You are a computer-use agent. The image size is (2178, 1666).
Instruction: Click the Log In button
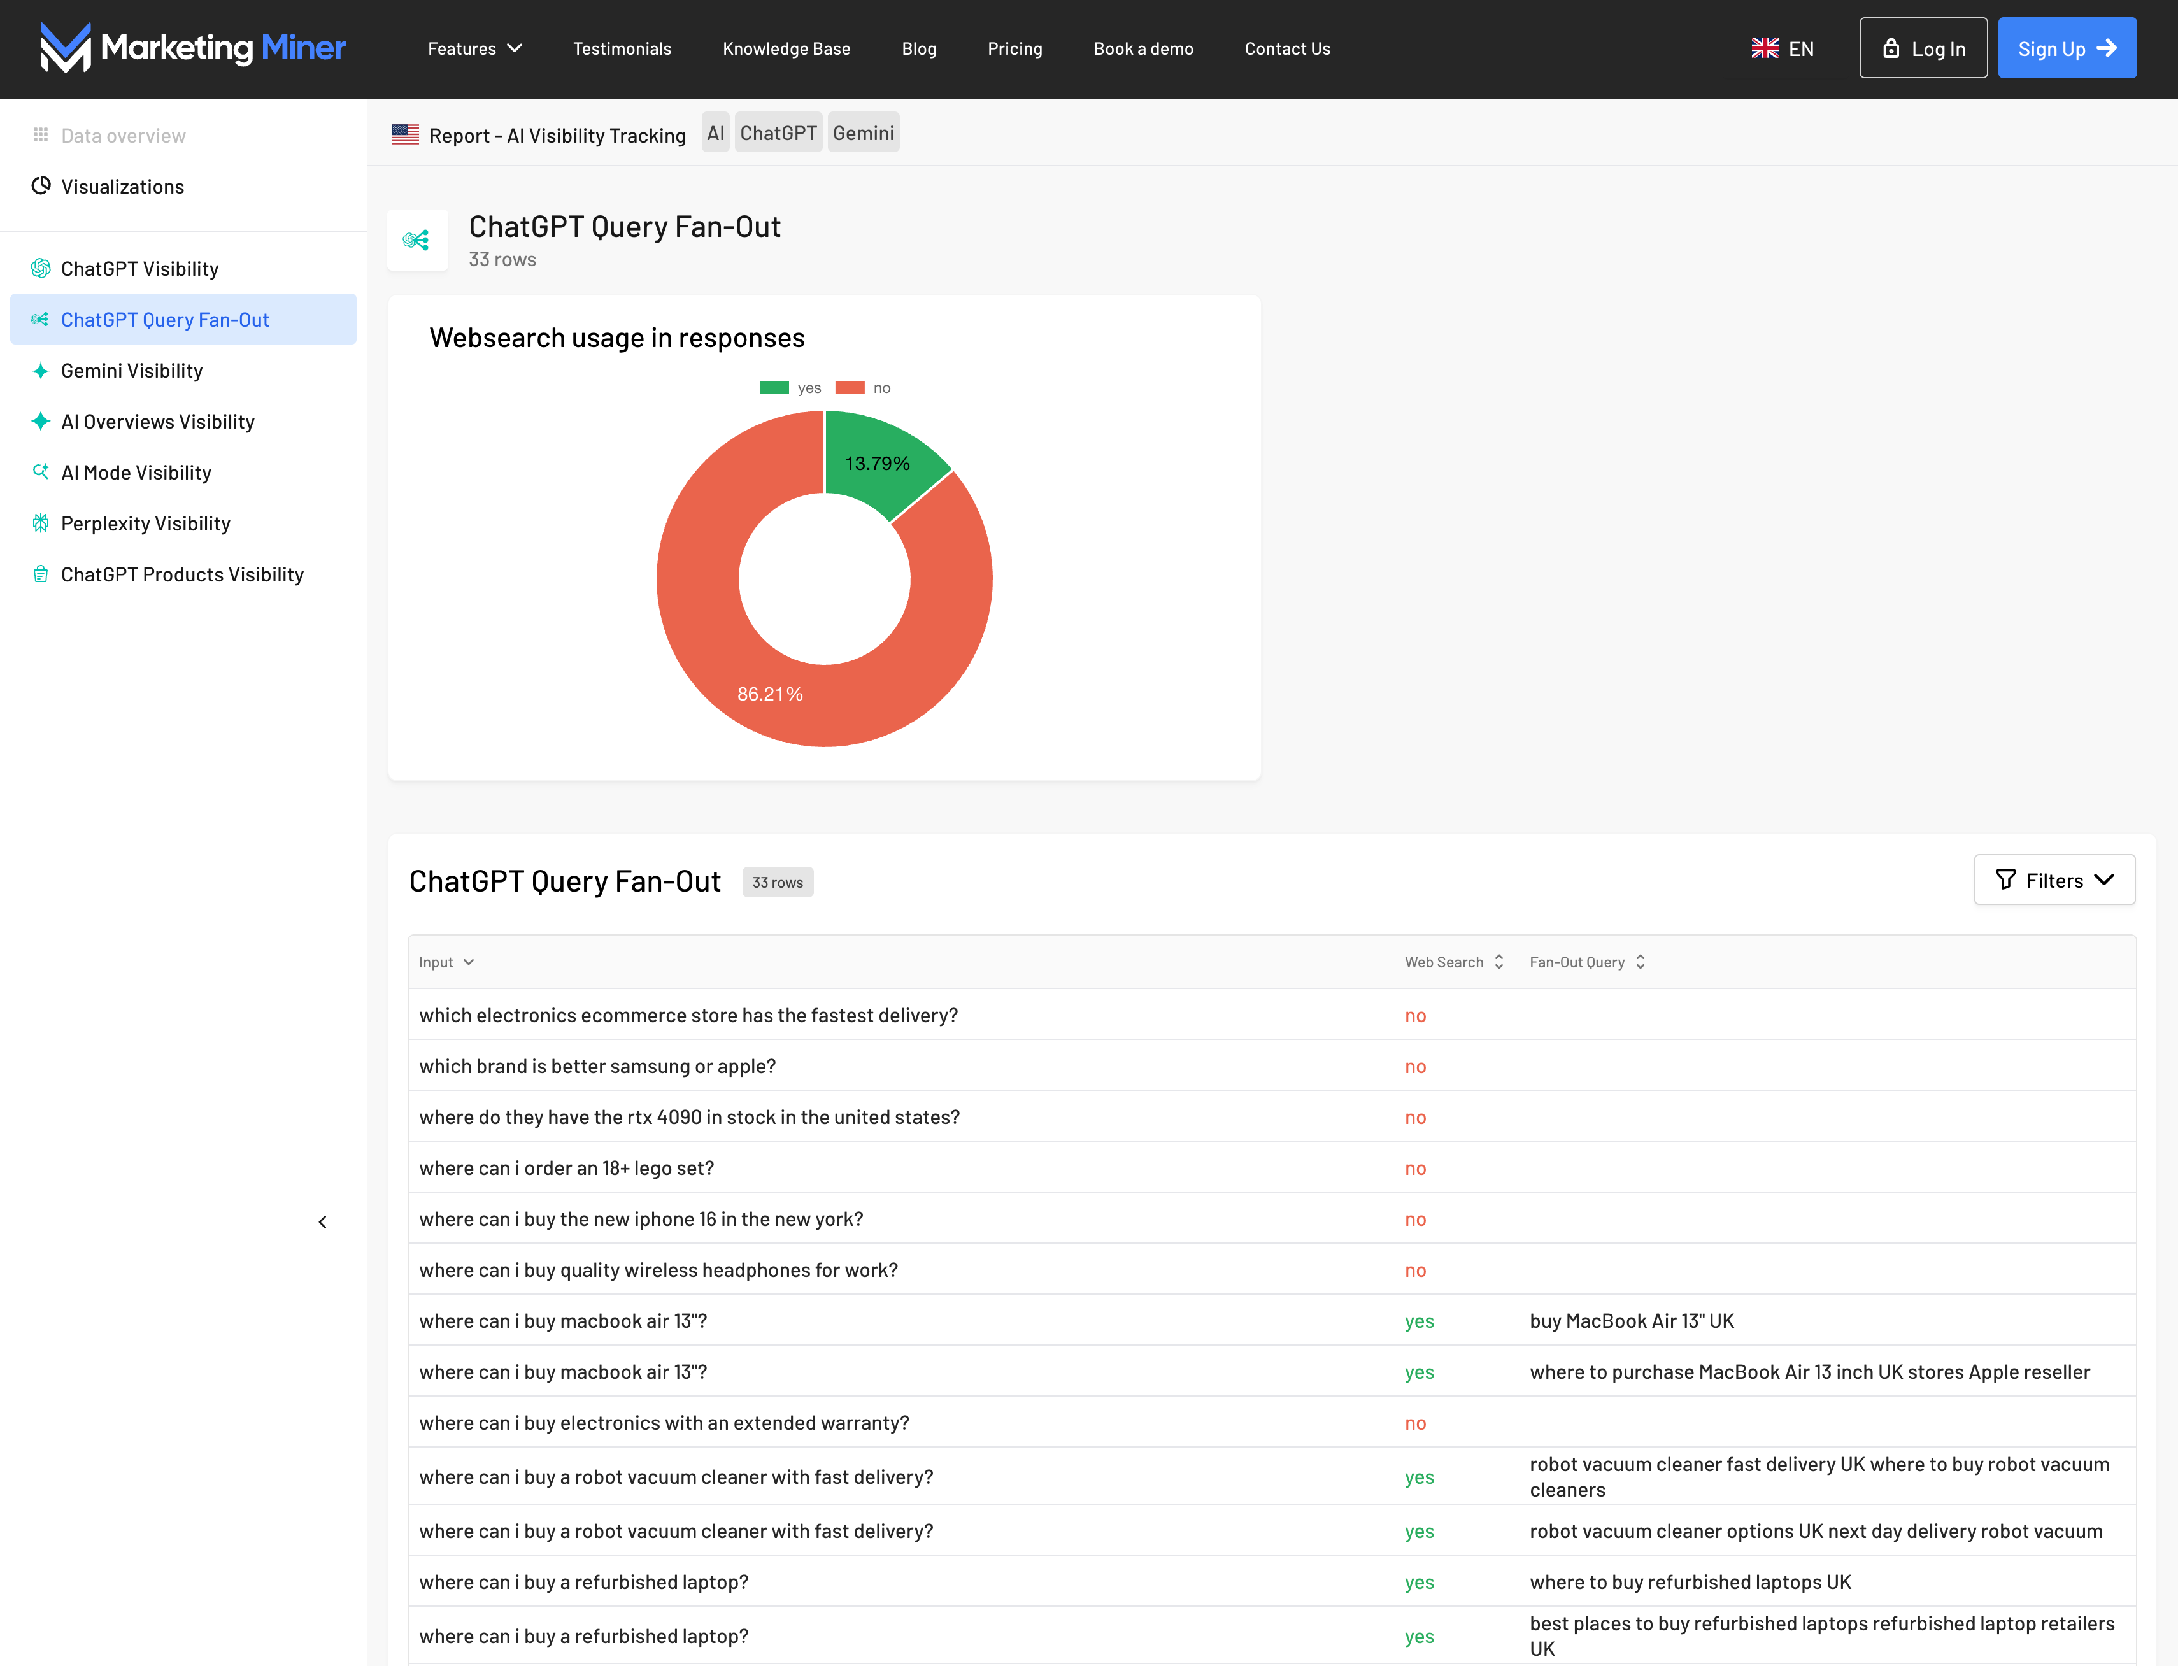click(x=1923, y=48)
